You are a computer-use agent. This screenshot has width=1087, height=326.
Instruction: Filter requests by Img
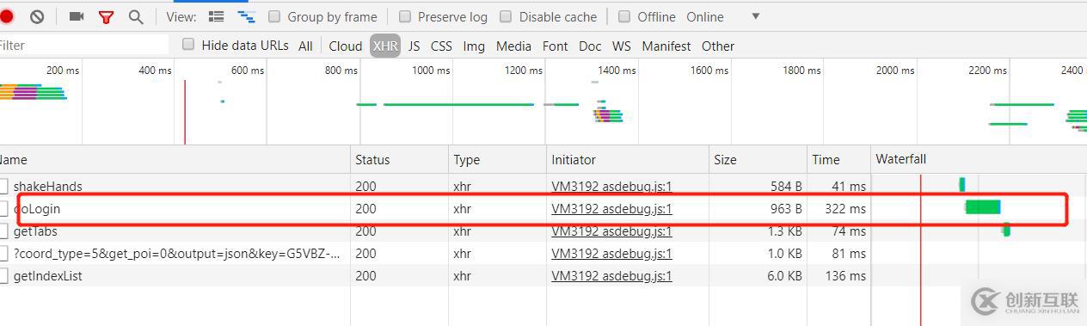[x=474, y=46]
